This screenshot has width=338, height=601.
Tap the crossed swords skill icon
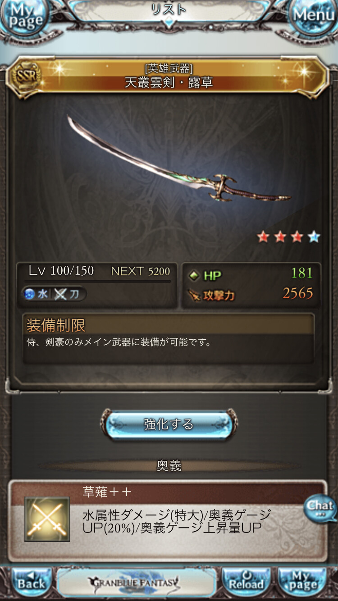pyautogui.click(x=47, y=519)
